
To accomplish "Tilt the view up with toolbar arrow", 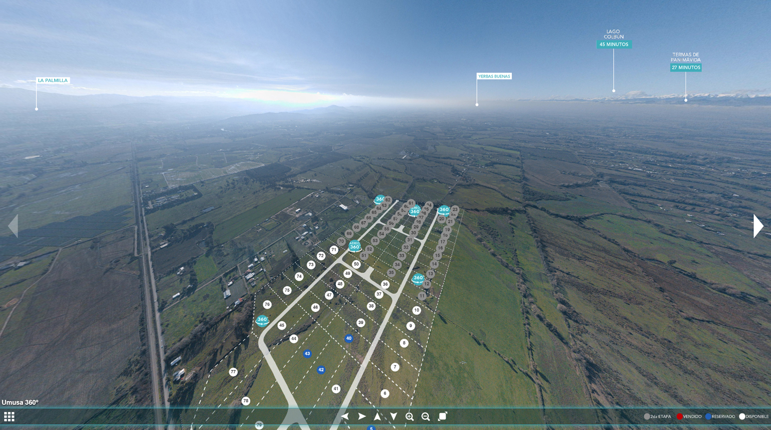I will [377, 417].
